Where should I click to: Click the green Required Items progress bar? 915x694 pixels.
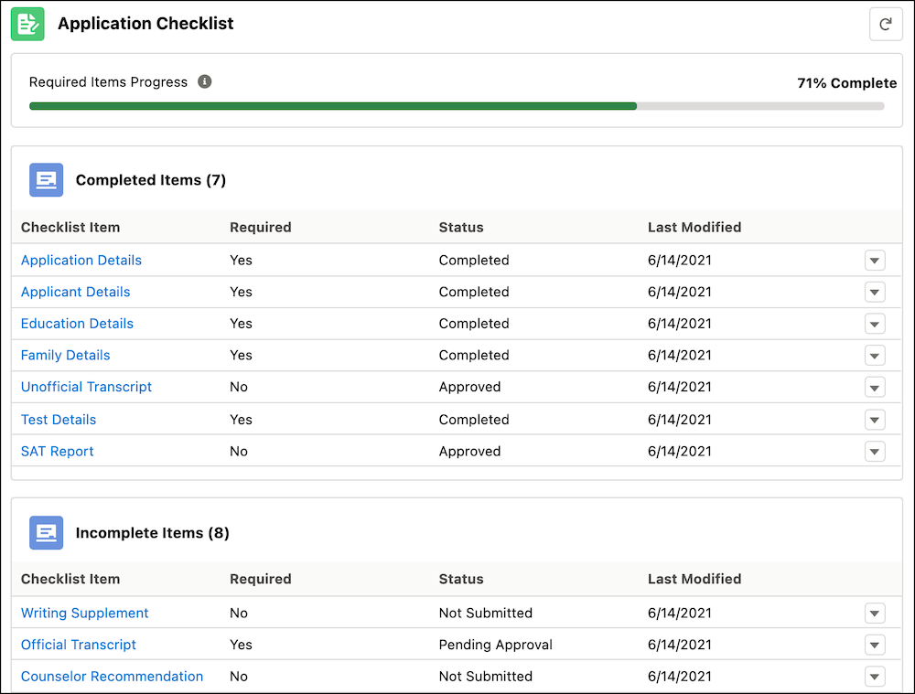333,106
